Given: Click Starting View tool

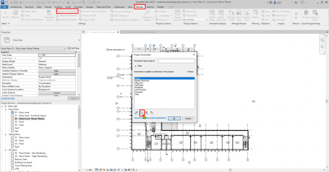Looking at the screenshot, I should pyautogui.click(x=246, y=15).
